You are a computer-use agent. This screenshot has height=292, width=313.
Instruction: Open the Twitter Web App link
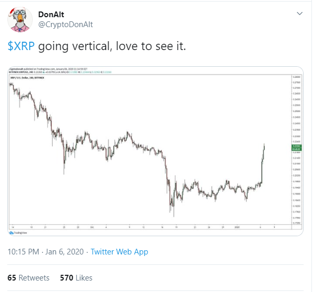click(x=119, y=252)
